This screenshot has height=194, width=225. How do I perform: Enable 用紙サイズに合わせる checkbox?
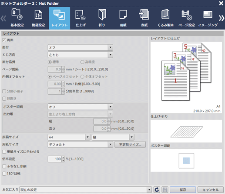tap(4, 151)
